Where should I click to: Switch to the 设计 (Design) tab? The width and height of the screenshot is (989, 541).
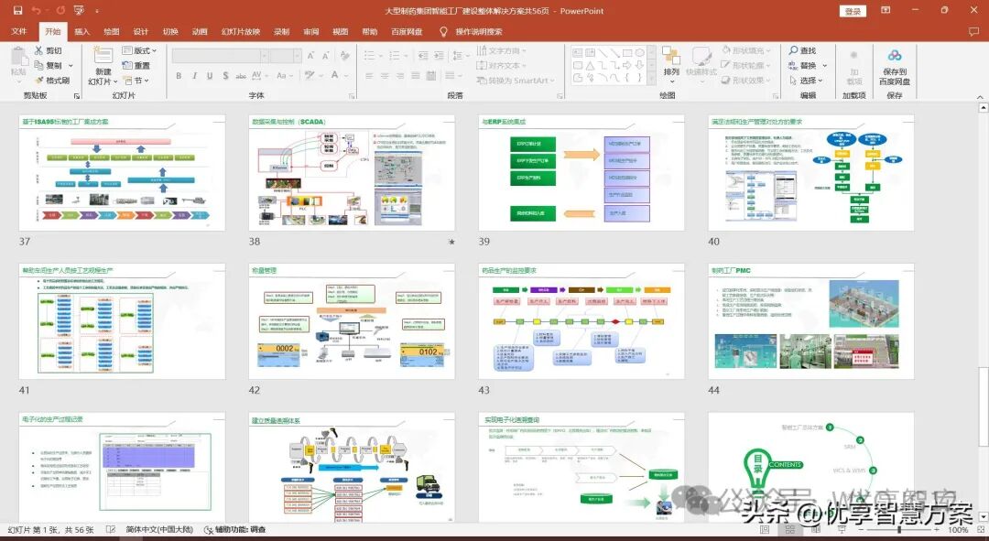141,31
